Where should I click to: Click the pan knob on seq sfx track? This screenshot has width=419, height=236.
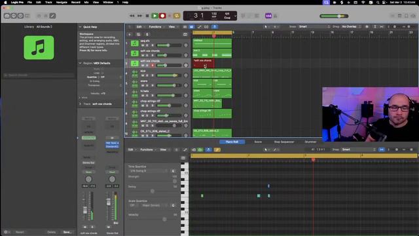186,45
